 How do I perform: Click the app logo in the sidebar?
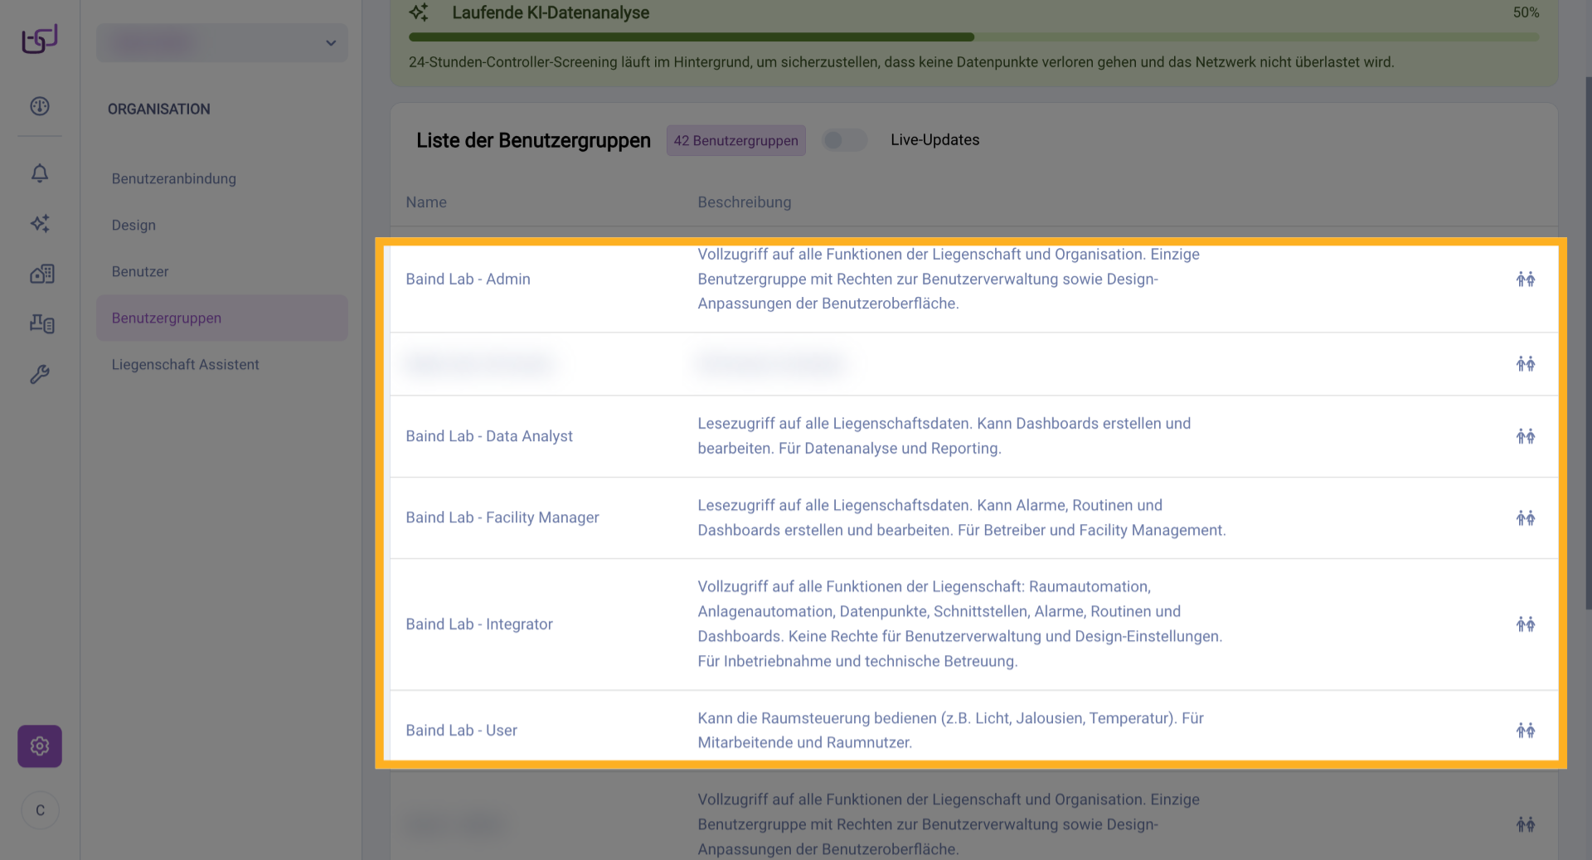click(x=39, y=39)
